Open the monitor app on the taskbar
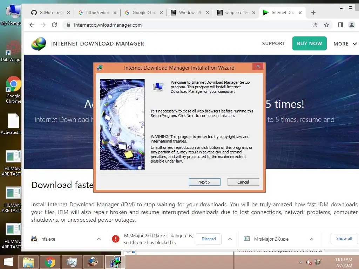 coord(72,262)
